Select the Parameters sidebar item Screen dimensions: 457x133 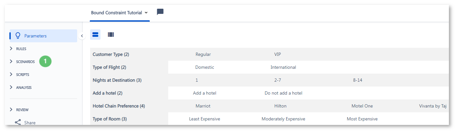click(43, 36)
